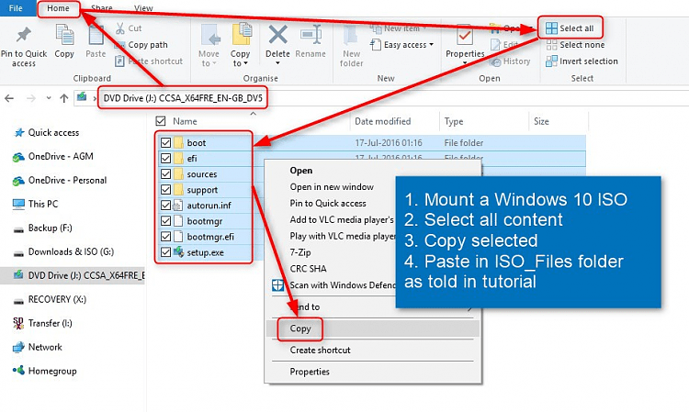Open Network in navigation pane
Viewport: 689px width, 412px height.
[x=45, y=347]
